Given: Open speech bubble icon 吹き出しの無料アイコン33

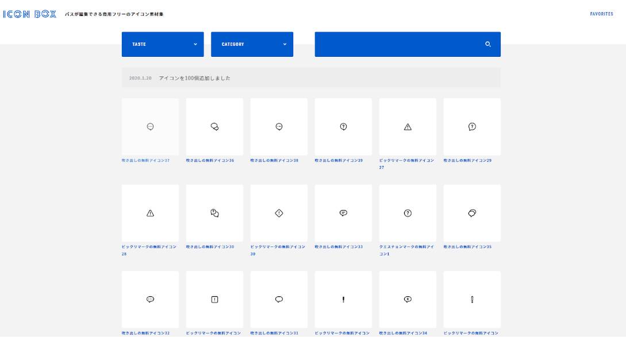Looking at the screenshot, I should (x=343, y=213).
